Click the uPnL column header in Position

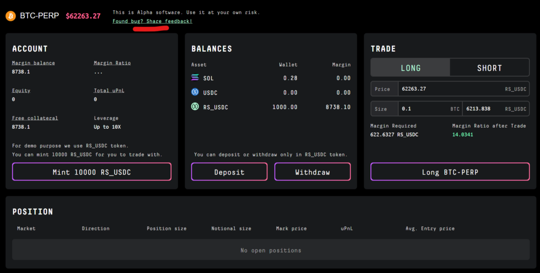click(x=347, y=228)
